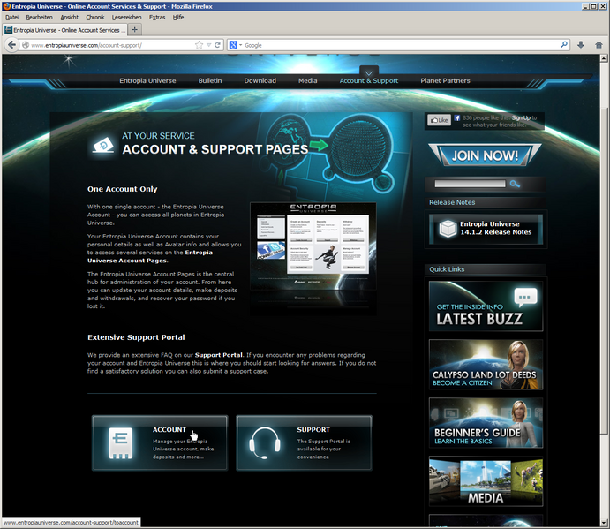The image size is (610, 529).
Task: Click the Account & Support header envelope icon
Action: (103, 146)
